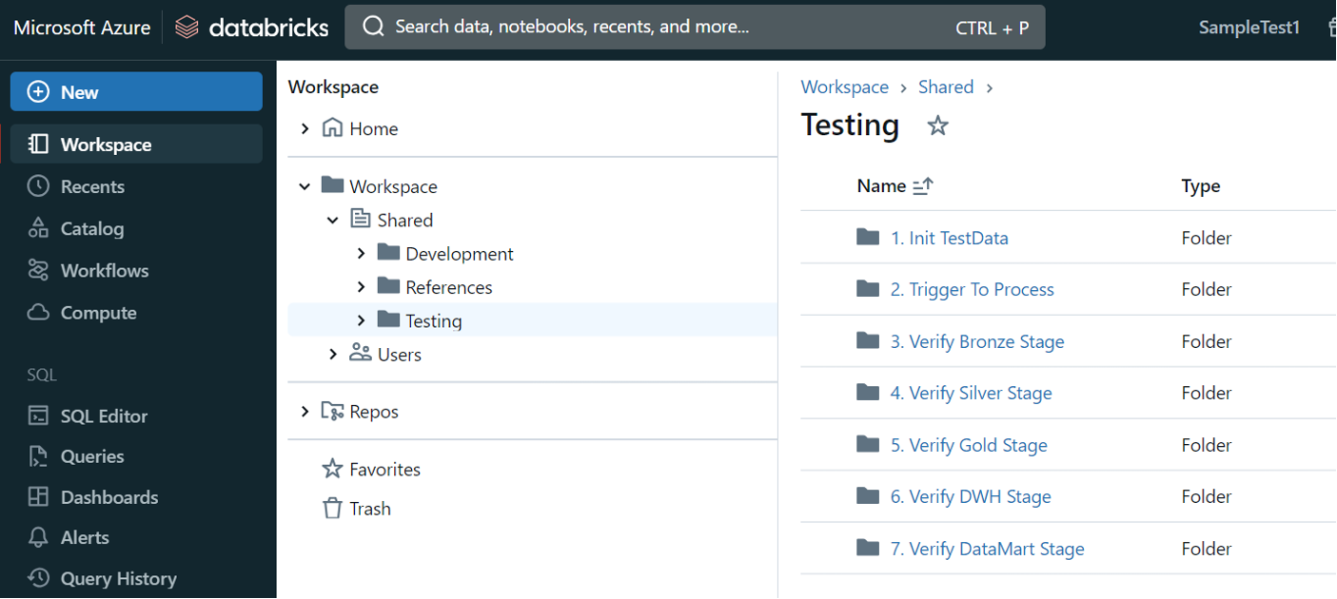Open the Catalog section from the sidebar
The width and height of the screenshot is (1337, 599).
(97, 228)
